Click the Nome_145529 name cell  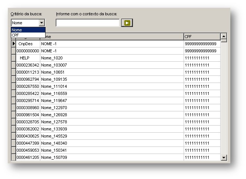tap(112, 136)
